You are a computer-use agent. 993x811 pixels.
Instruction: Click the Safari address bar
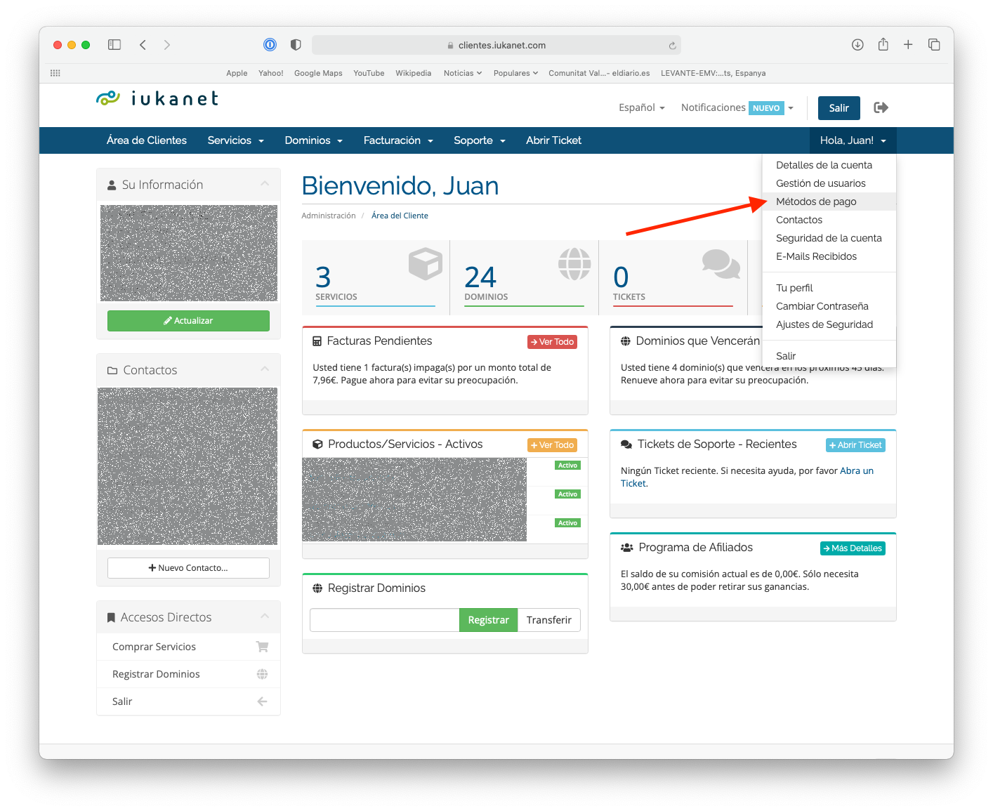496,45
